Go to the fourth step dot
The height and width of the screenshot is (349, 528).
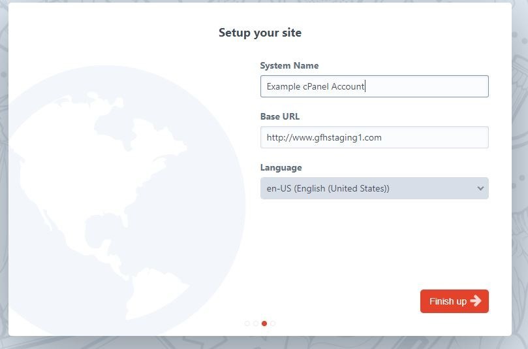pyautogui.click(x=273, y=323)
